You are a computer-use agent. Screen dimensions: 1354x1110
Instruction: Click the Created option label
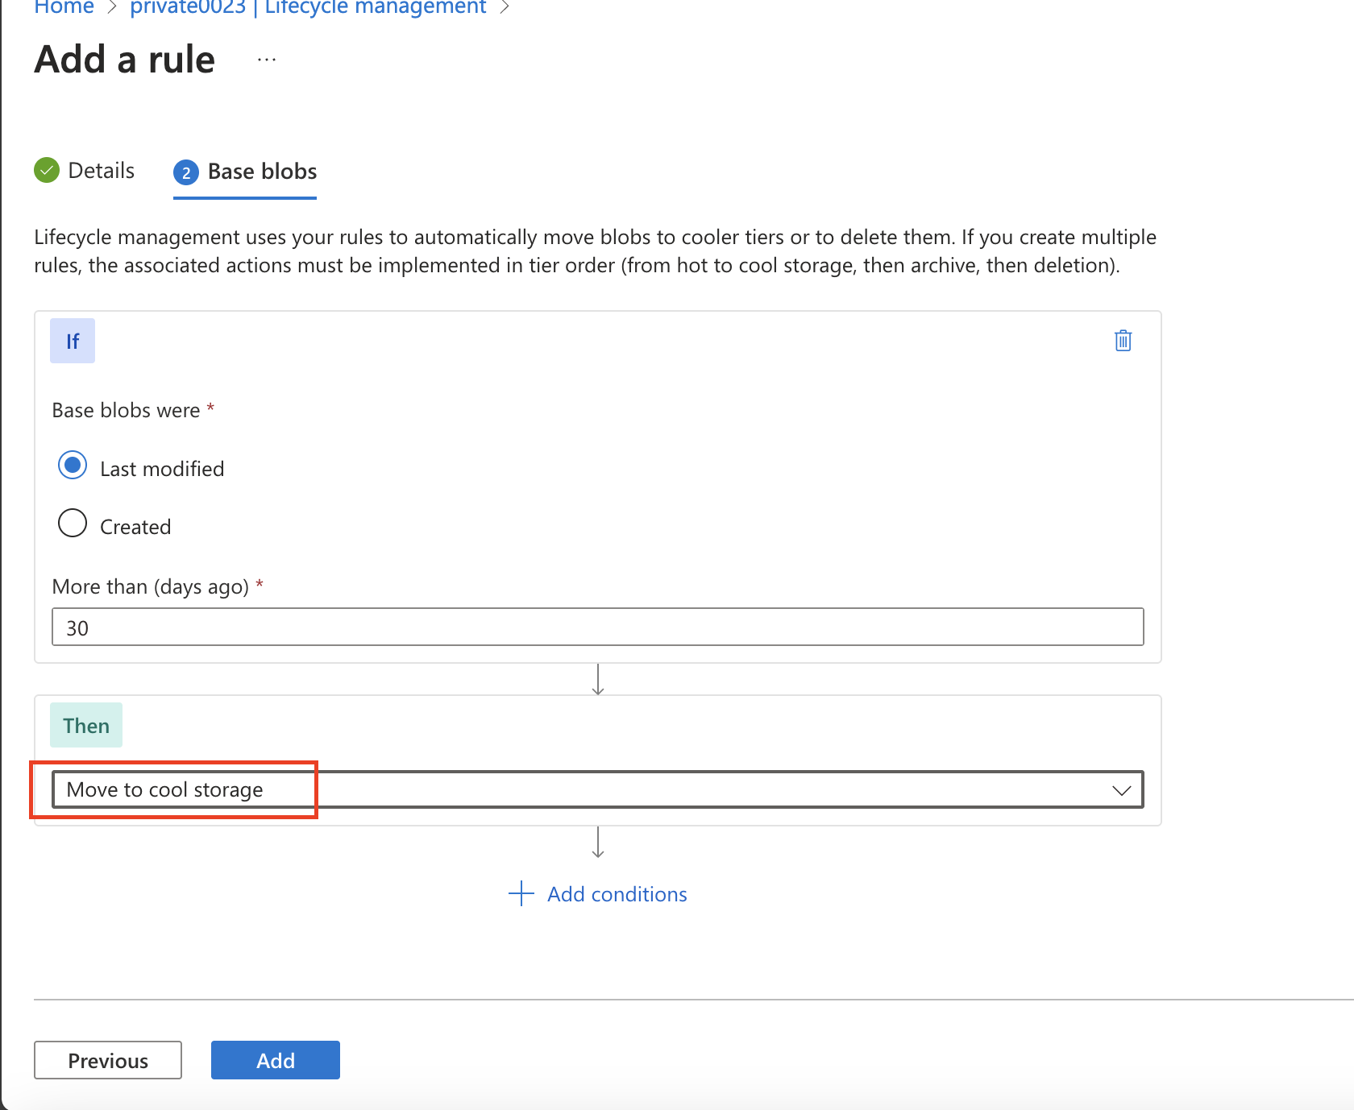[x=135, y=527]
